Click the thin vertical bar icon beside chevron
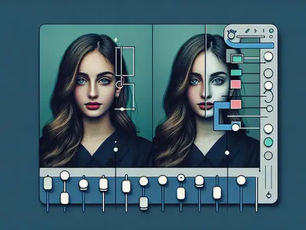The height and width of the screenshot is (230, 306). click(264, 31)
